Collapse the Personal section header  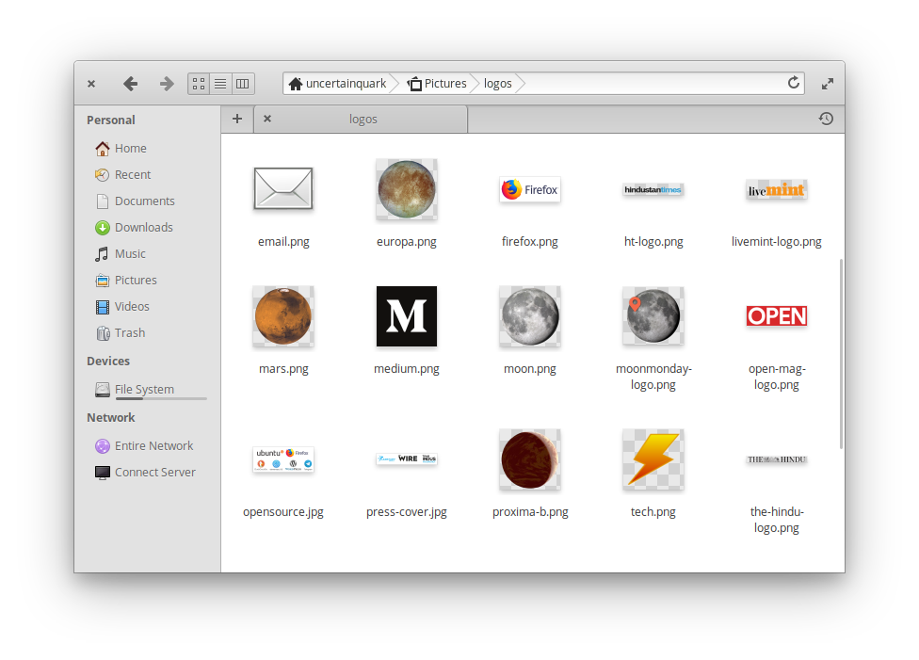click(x=111, y=121)
